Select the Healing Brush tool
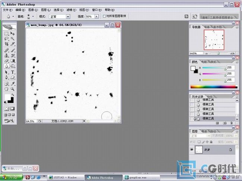This screenshot has width=242, height=181. tap(6, 50)
